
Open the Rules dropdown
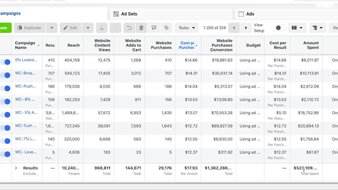[x=187, y=28]
